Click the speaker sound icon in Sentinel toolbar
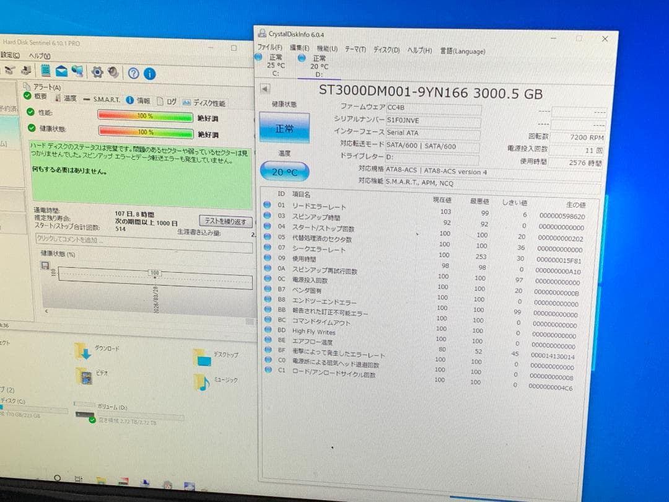Screen dimensions: 669x502 [x=113, y=73]
